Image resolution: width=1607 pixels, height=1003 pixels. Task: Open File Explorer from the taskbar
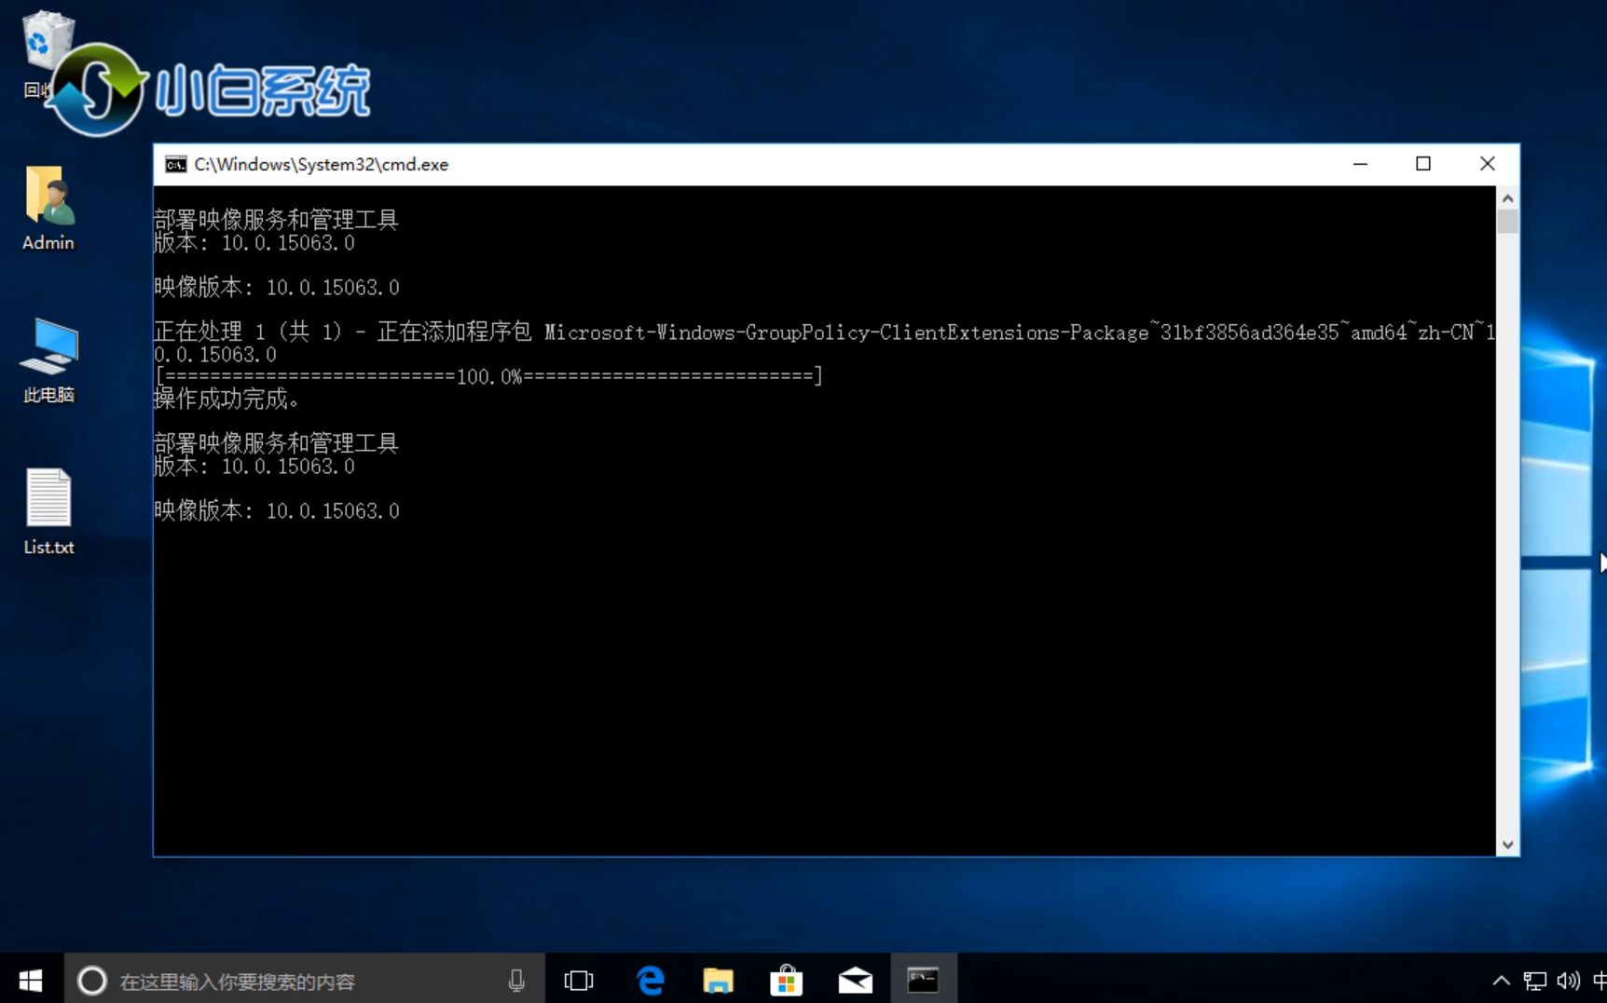pos(718,980)
